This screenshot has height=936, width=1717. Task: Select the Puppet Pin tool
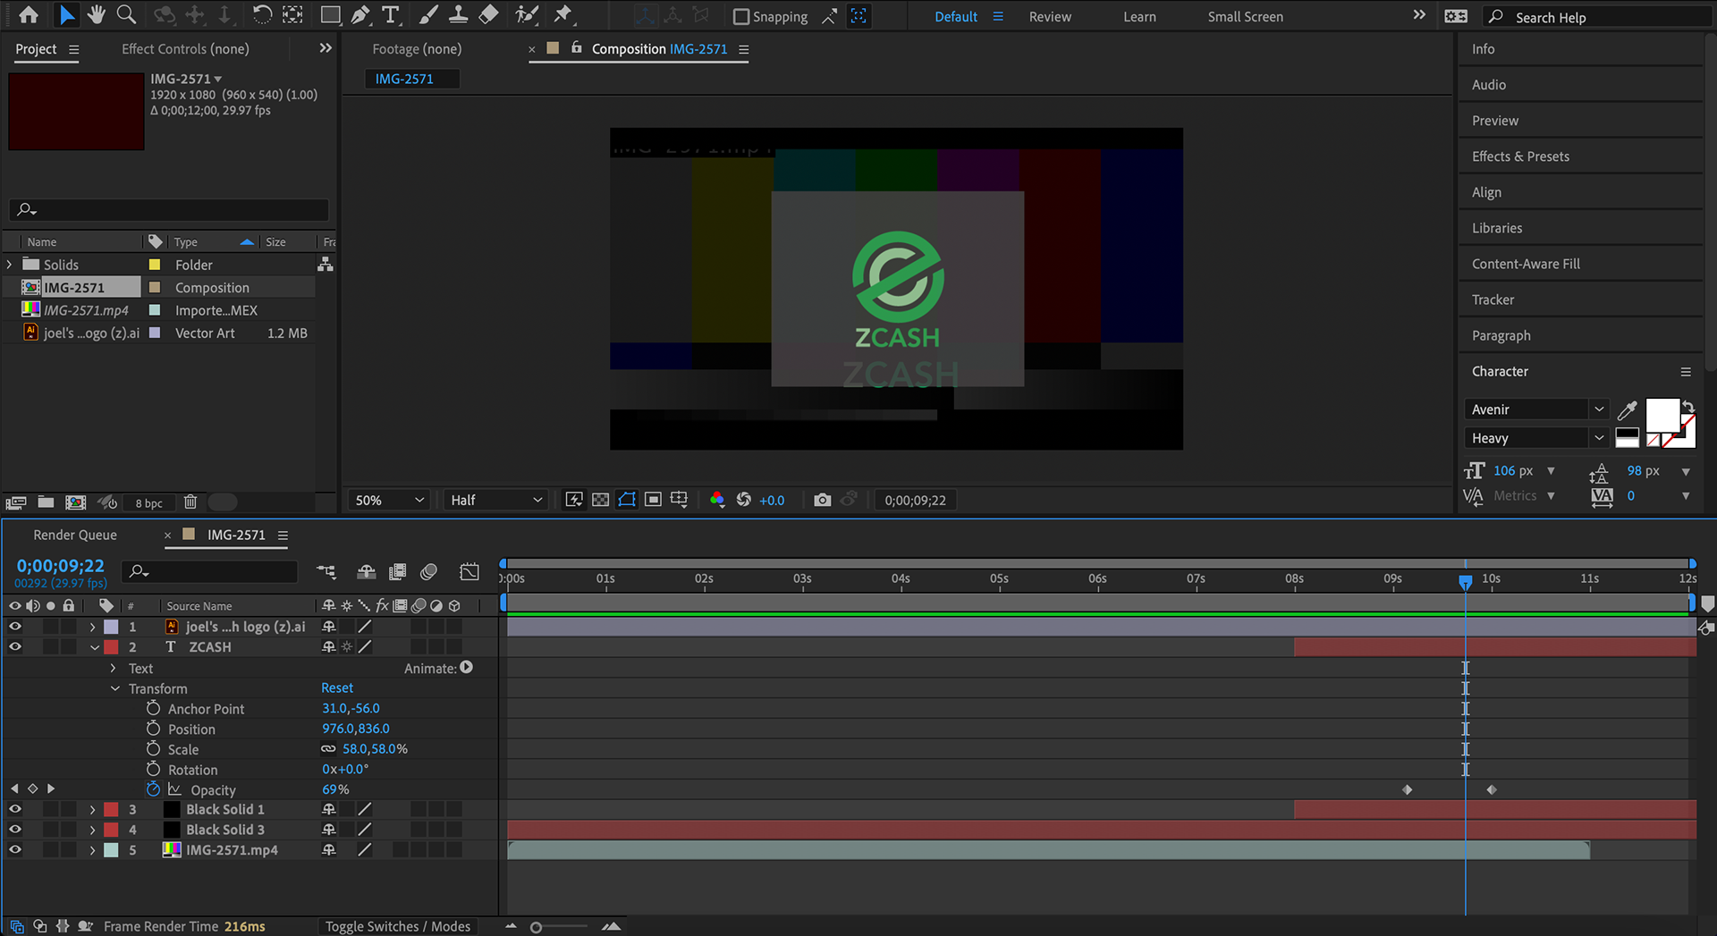pyautogui.click(x=562, y=15)
